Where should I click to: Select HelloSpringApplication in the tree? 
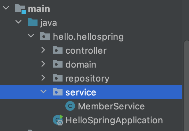coord(114,120)
